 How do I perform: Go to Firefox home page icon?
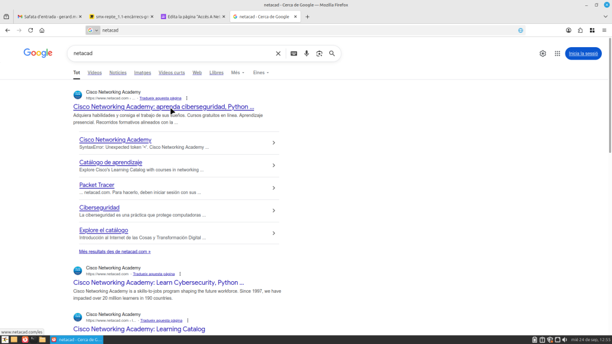pos(42,30)
